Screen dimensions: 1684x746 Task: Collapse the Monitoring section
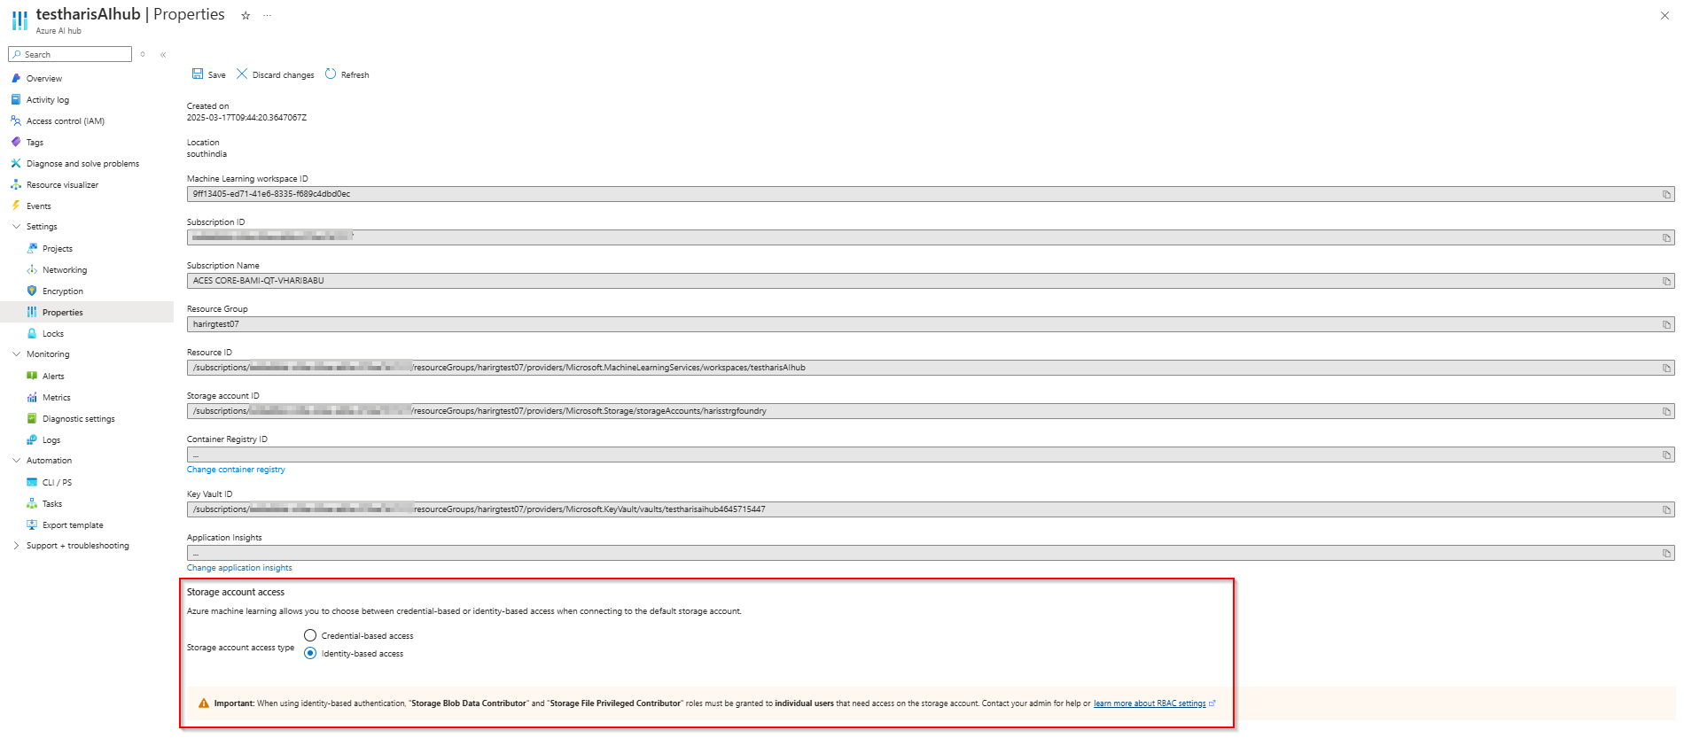click(x=16, y=354)
